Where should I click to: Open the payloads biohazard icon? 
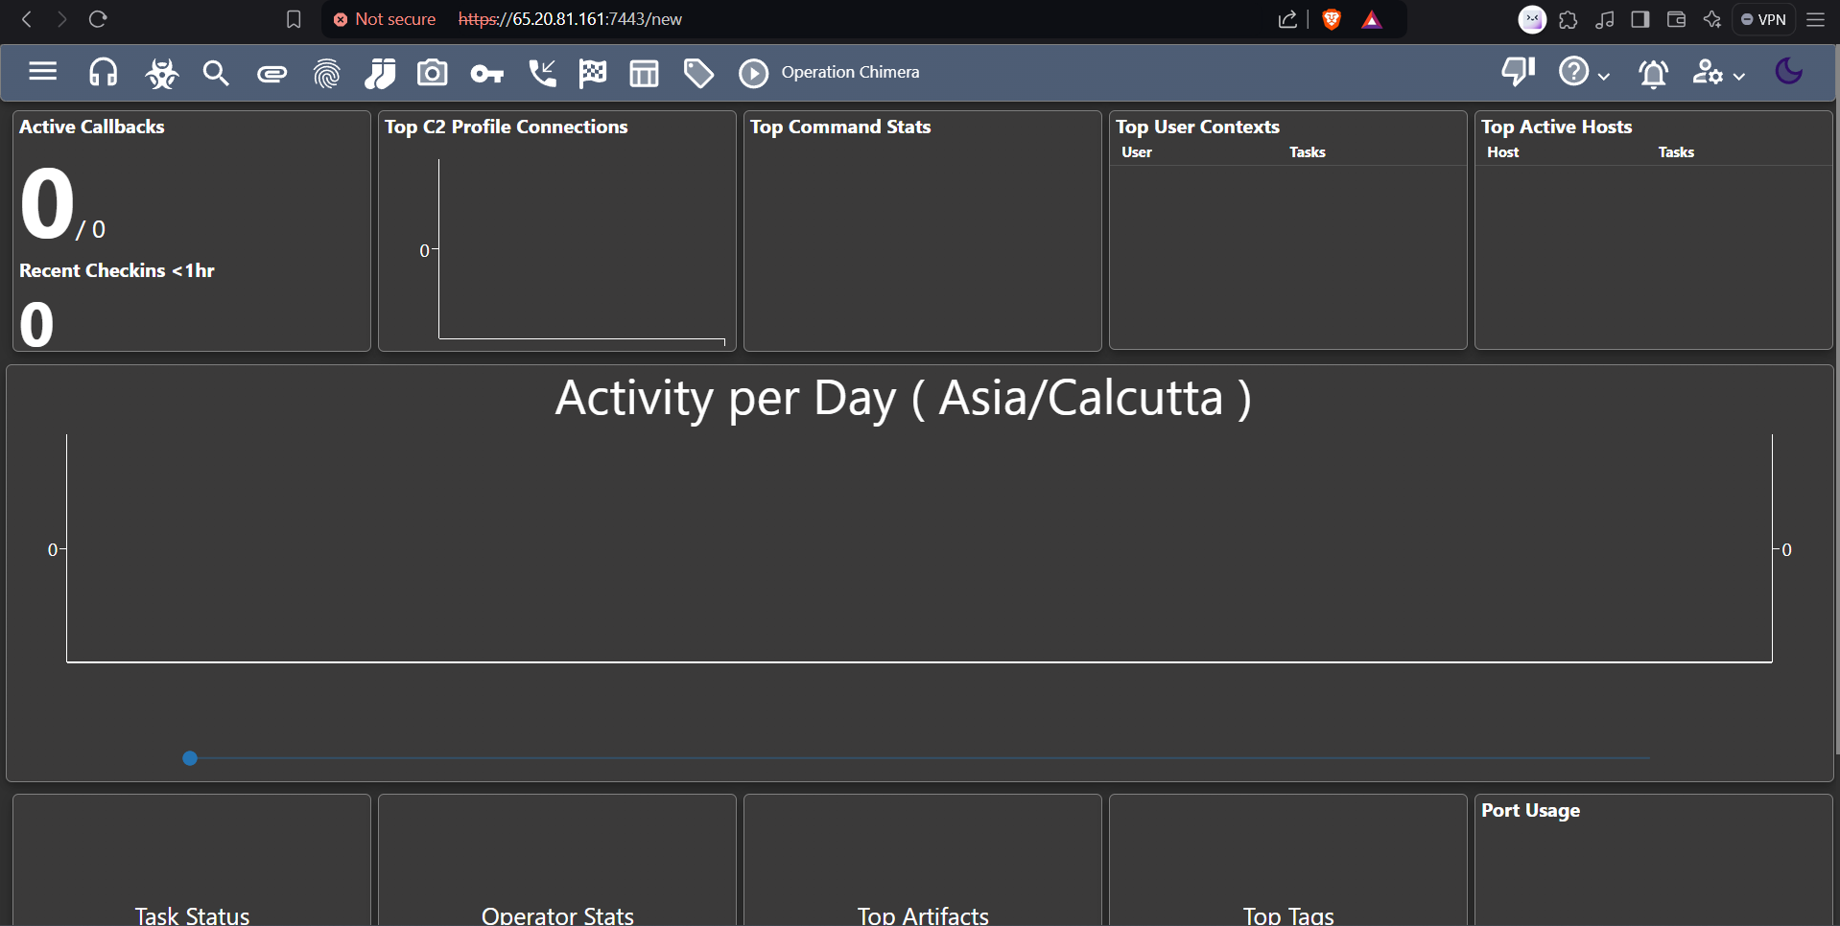pyautogui.click(x=161, y=73)
